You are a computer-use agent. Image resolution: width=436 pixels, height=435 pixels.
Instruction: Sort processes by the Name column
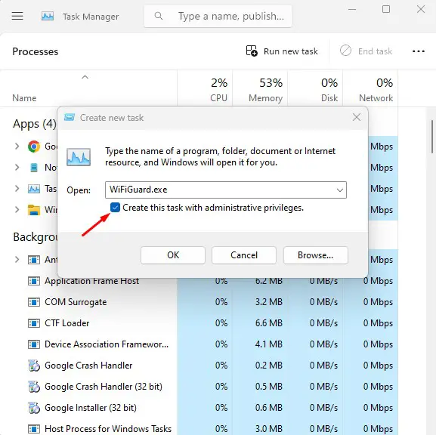coord(24,98)
